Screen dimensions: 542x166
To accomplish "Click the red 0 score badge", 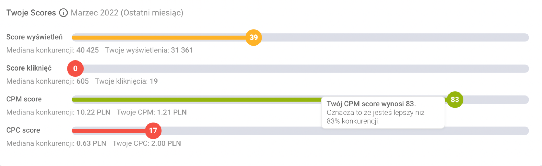I will (x=75, y=69).
